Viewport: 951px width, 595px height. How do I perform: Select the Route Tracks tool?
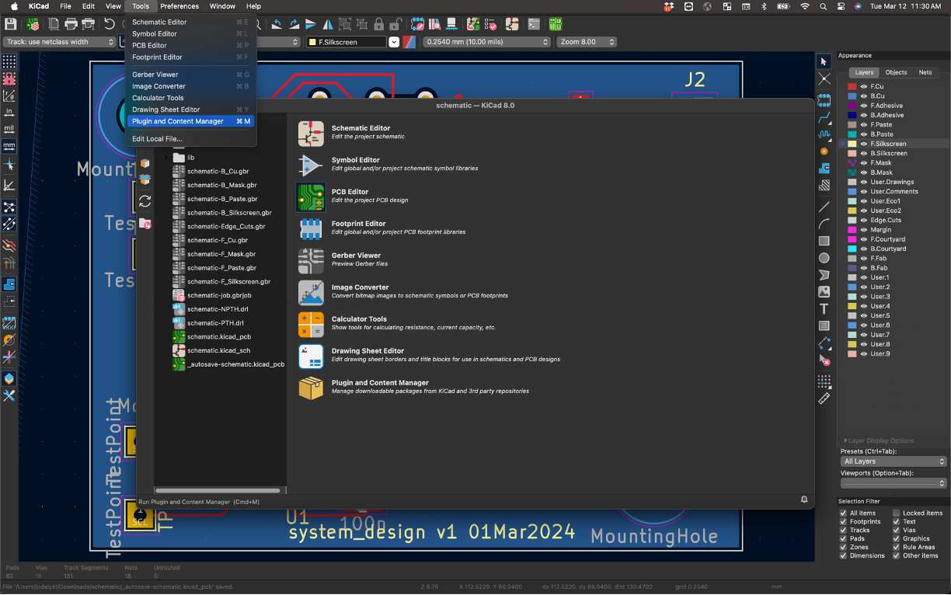[824, 117]
